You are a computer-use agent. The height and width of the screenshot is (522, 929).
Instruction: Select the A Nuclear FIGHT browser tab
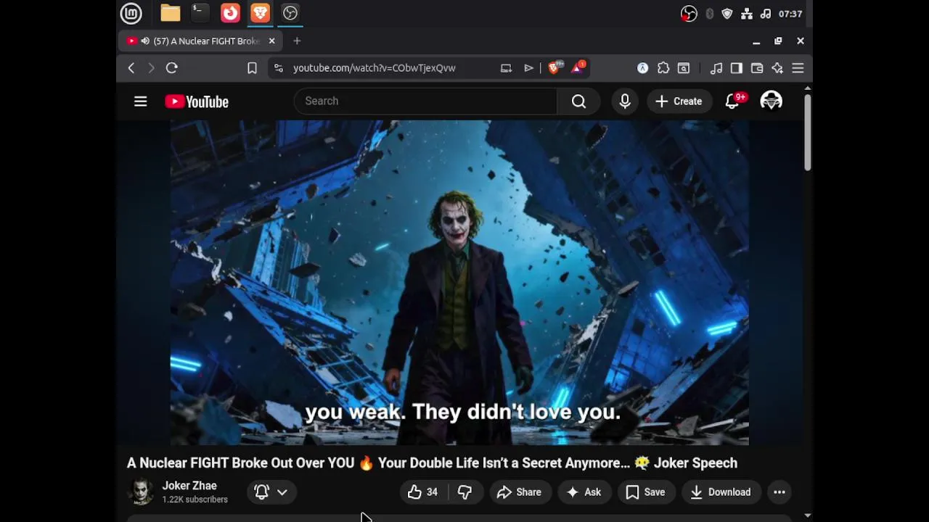pos(201,41)
